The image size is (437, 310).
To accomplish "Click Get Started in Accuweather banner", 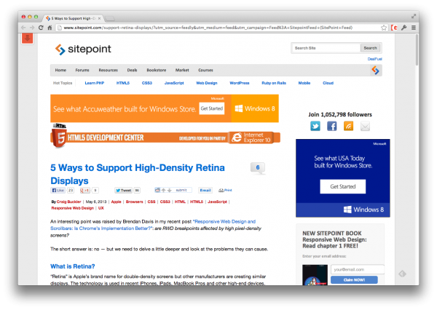I will pos(212,108).
